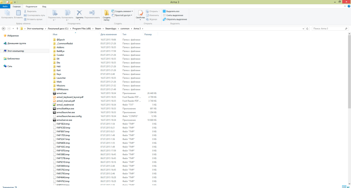
Task: Click the vertical scrollbar down arrow
Action: pyautogui.click(x=349, y=184)
